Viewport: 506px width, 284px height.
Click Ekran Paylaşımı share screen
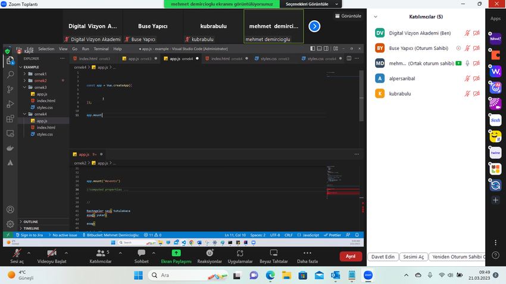(x=176, y=256)
